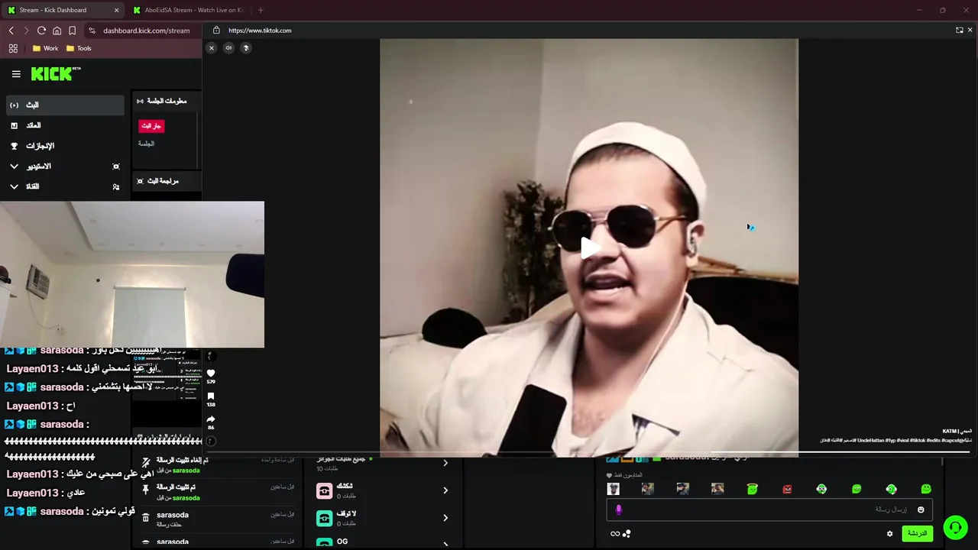This screenshot has width=978, height=550.
Task: Click the pin icon in TikTok popup
Action: point(246,48)
